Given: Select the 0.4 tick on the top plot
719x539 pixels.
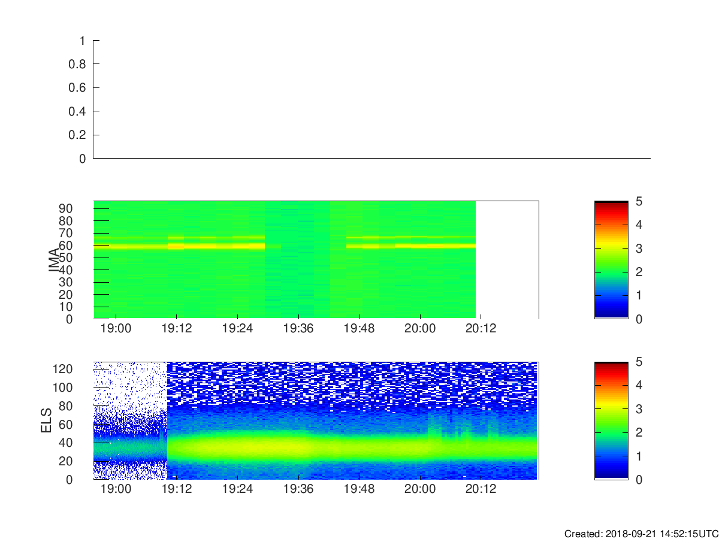Looking at the screenshot, I should (x=78, y=111).
